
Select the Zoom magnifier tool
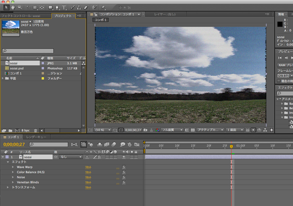tap(20, 7)
